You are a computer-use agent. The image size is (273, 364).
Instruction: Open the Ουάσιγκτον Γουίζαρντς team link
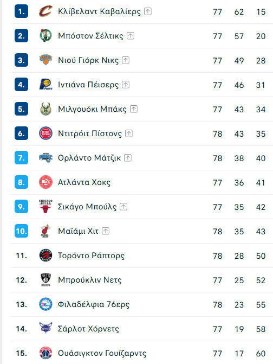click(x=102, y=353)
